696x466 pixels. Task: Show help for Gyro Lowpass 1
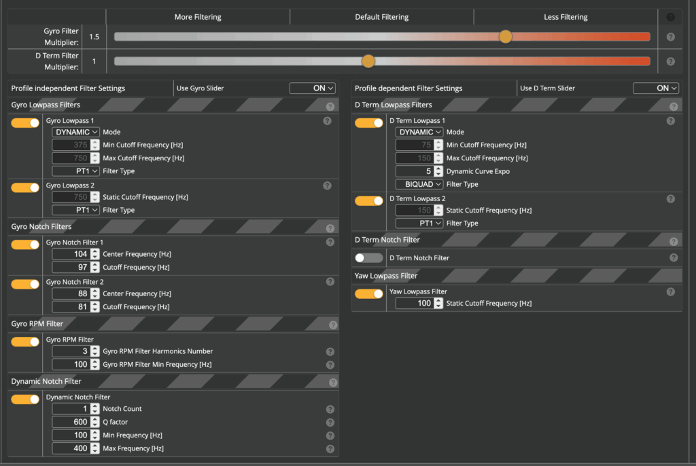coord(327,121)
